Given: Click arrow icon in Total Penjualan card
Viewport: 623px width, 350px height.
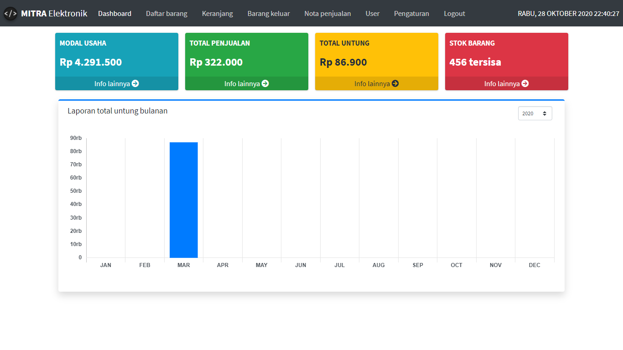Looking at the screenshot, I should coord(265,83).
